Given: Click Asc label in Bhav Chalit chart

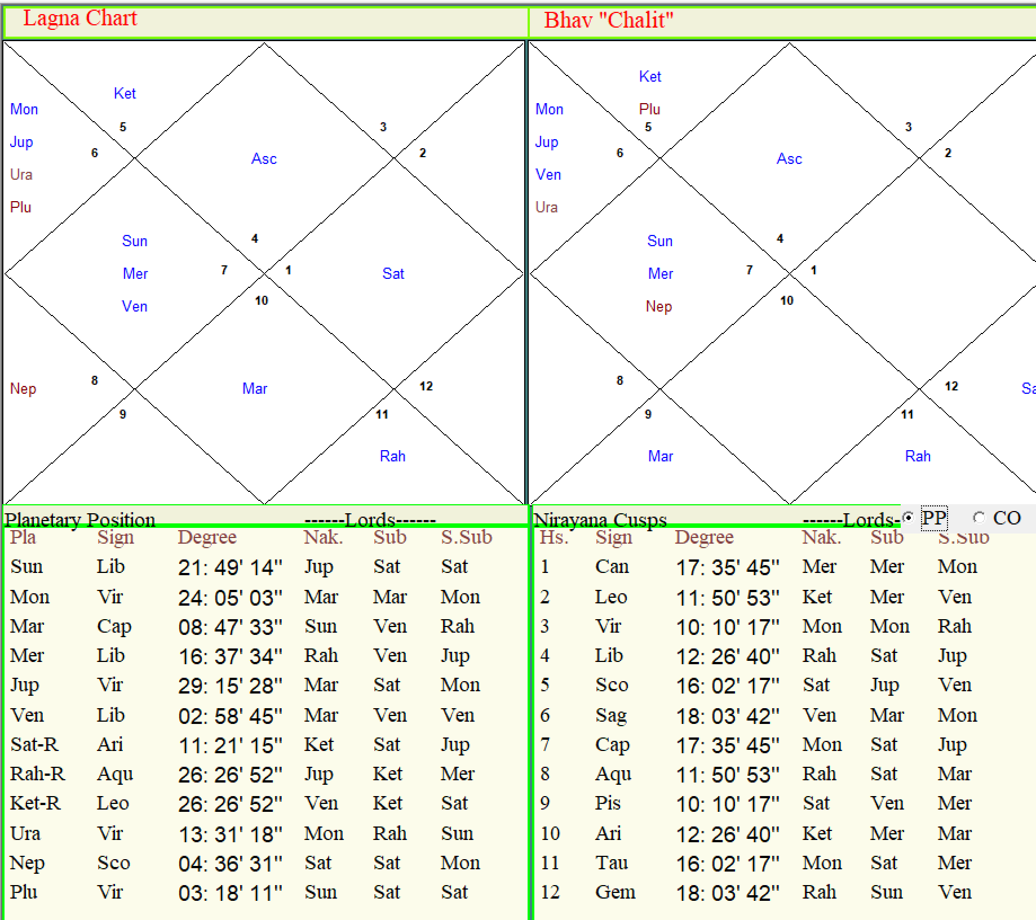Looking at the screenshot, I should 789,159.
